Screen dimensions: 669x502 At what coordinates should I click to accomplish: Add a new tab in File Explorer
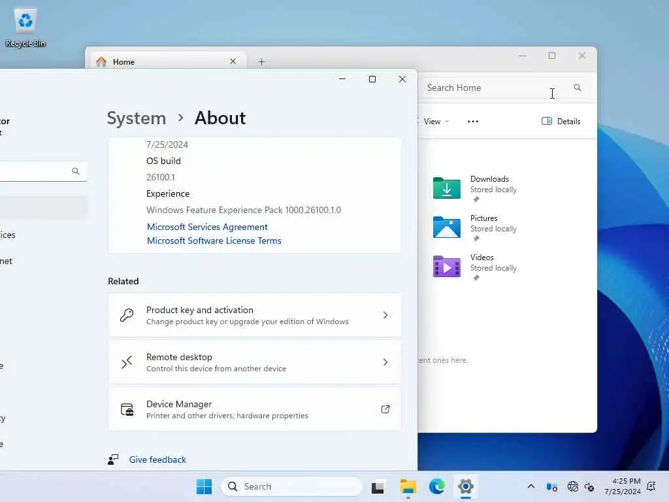click(x=261, y=62)
